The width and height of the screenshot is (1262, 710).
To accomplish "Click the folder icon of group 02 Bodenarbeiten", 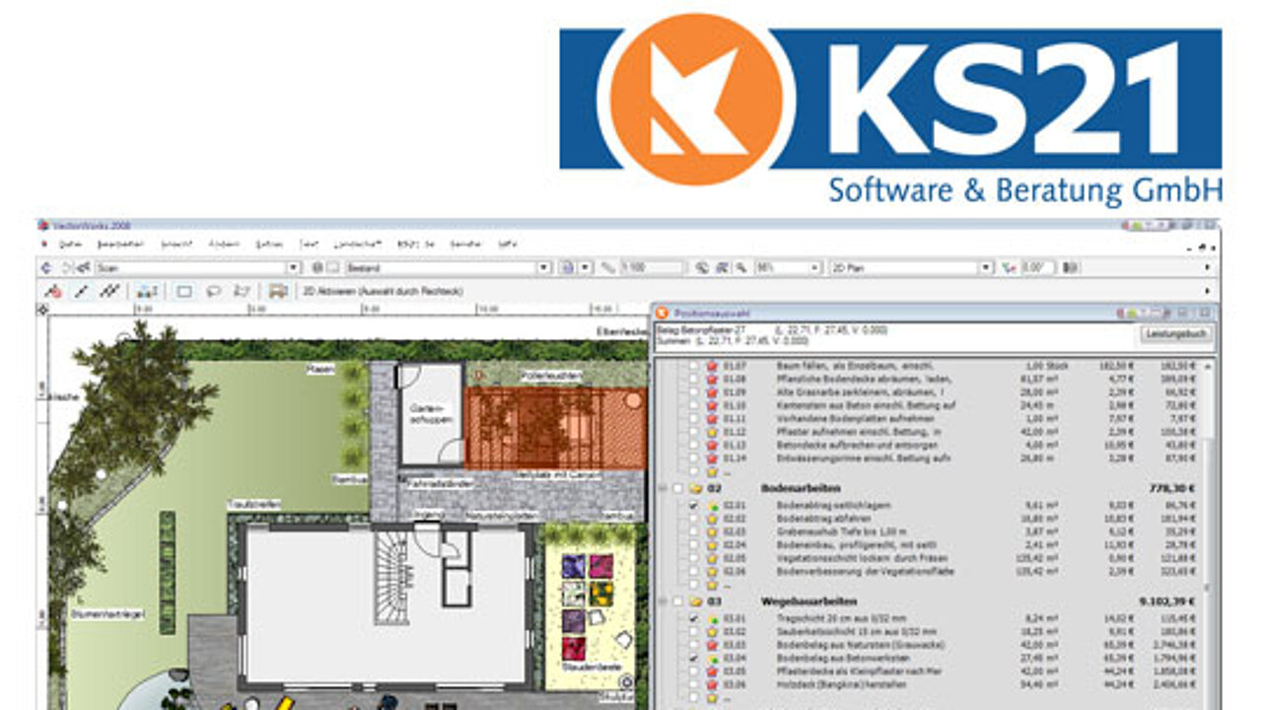I will click(696, 488).
